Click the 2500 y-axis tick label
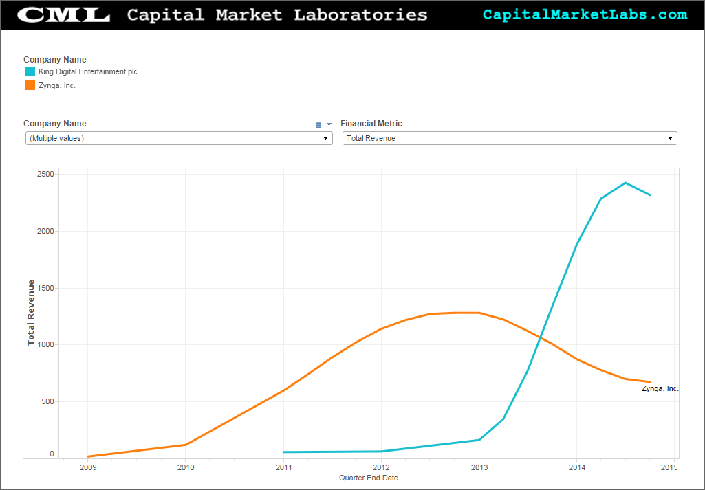The height and width of the screenshot is (490, 705). click(x=45, y=174)
